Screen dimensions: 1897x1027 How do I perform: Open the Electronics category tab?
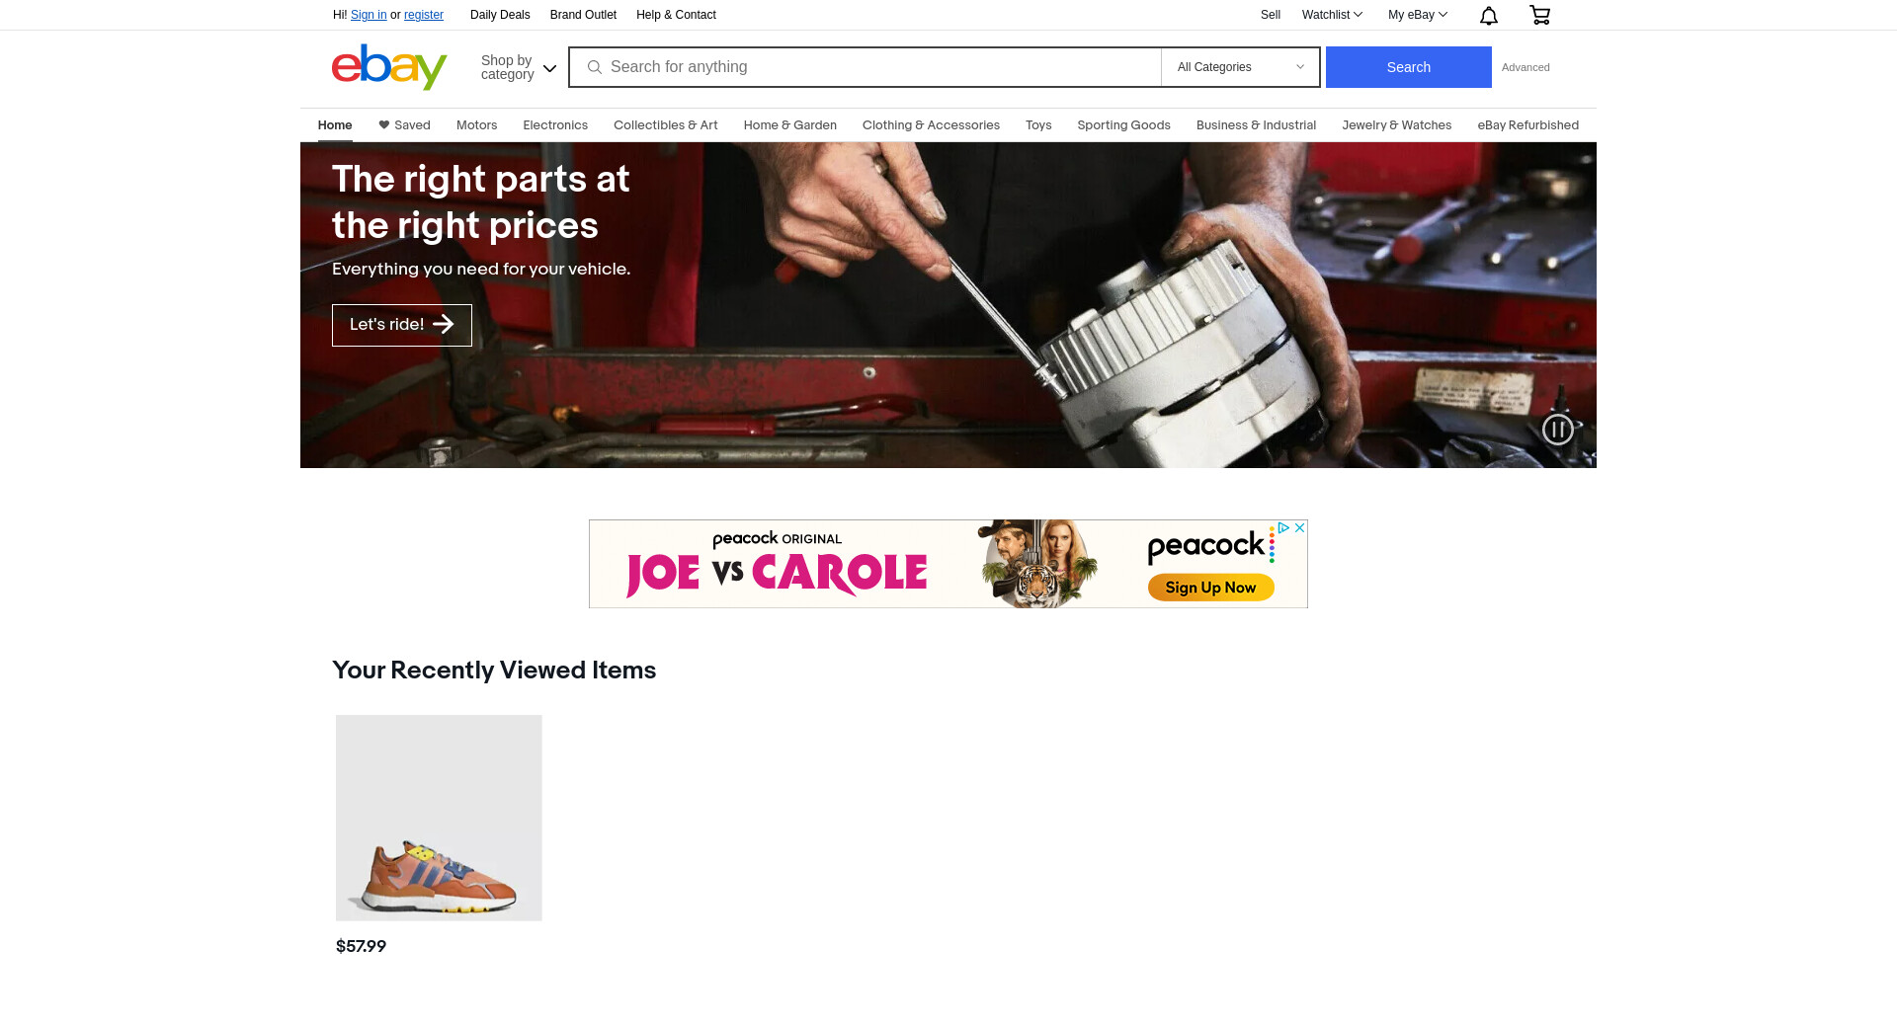pyautogui.click(x=555, y=125)
